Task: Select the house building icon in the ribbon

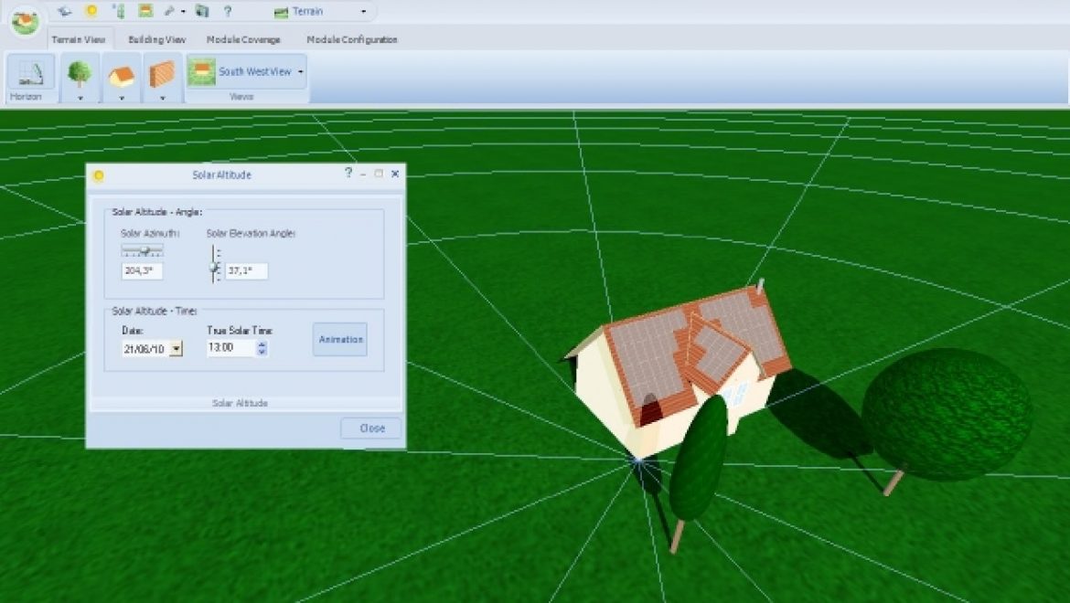Action: click(122, 74)
